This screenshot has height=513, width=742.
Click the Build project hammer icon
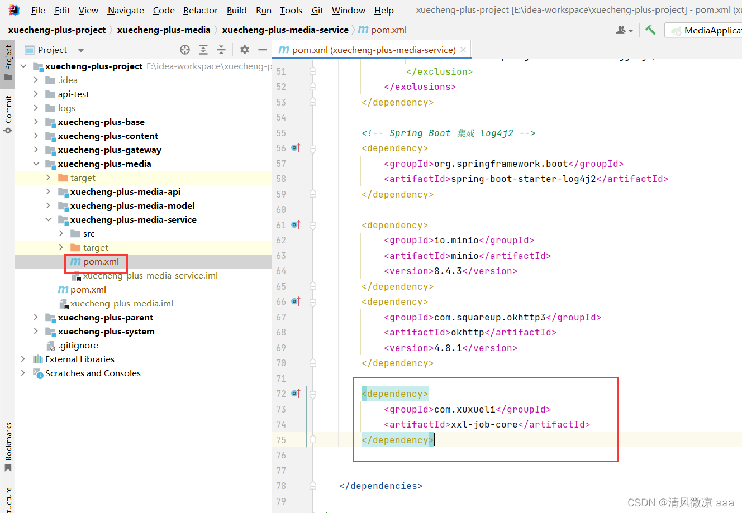650,30
